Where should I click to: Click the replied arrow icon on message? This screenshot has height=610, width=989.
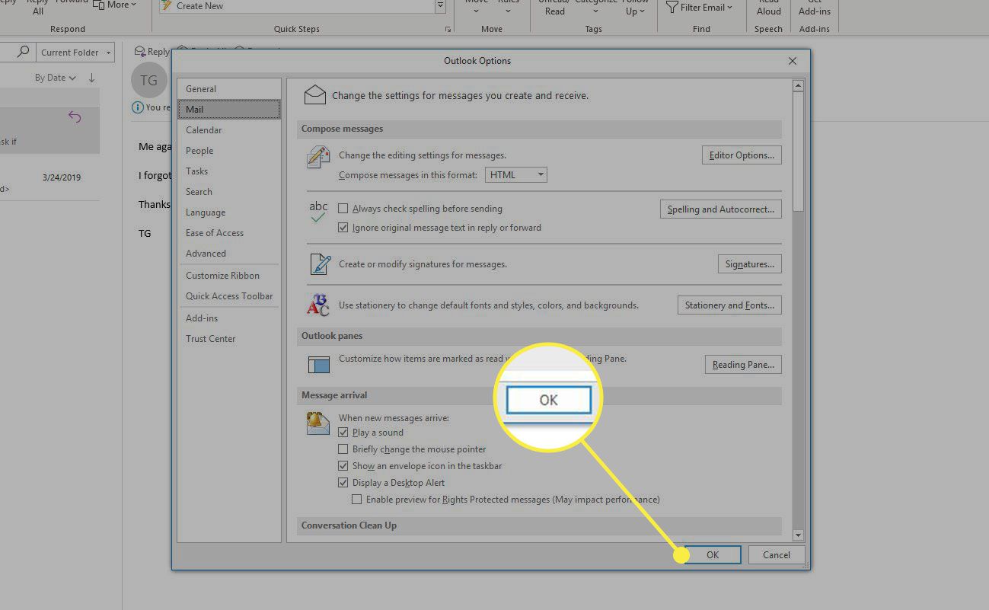[x=75, y=117]
